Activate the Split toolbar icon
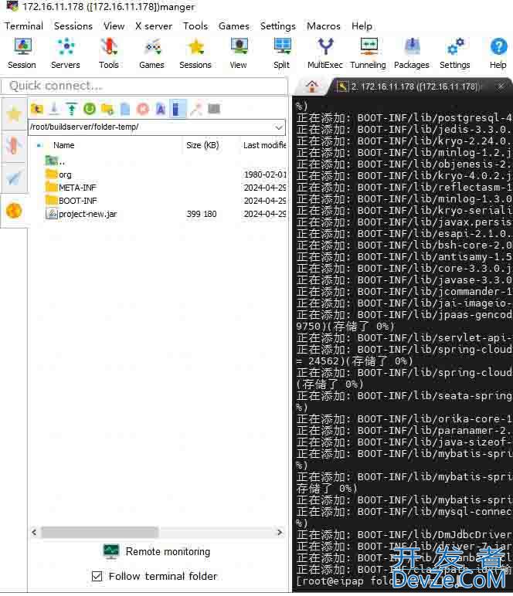This screenshot has height=596, width=513. click(282, 53)
